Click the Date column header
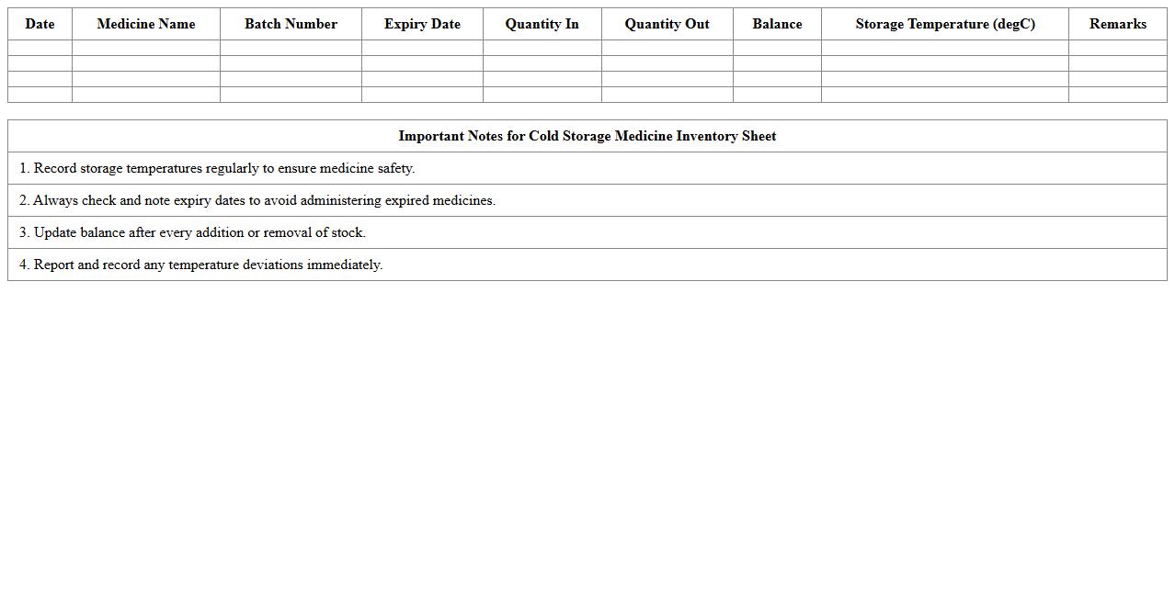The height and width of the screenshot is (597, 1175). (40, 24)
